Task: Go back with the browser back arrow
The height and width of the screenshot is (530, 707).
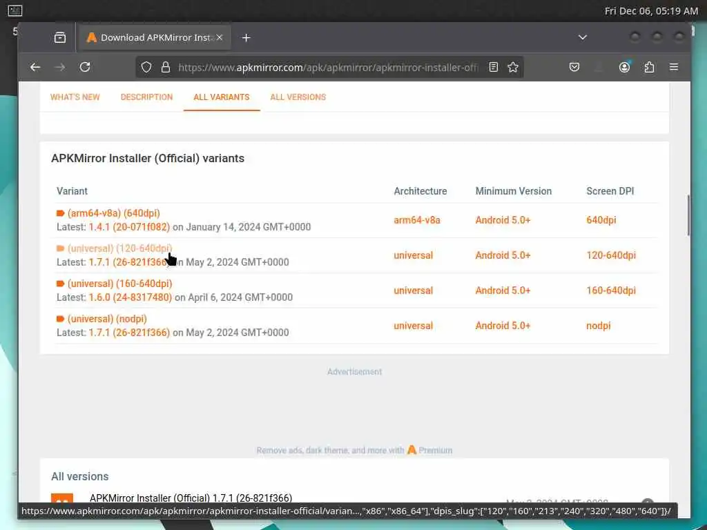Action: (x=35, y=67)
